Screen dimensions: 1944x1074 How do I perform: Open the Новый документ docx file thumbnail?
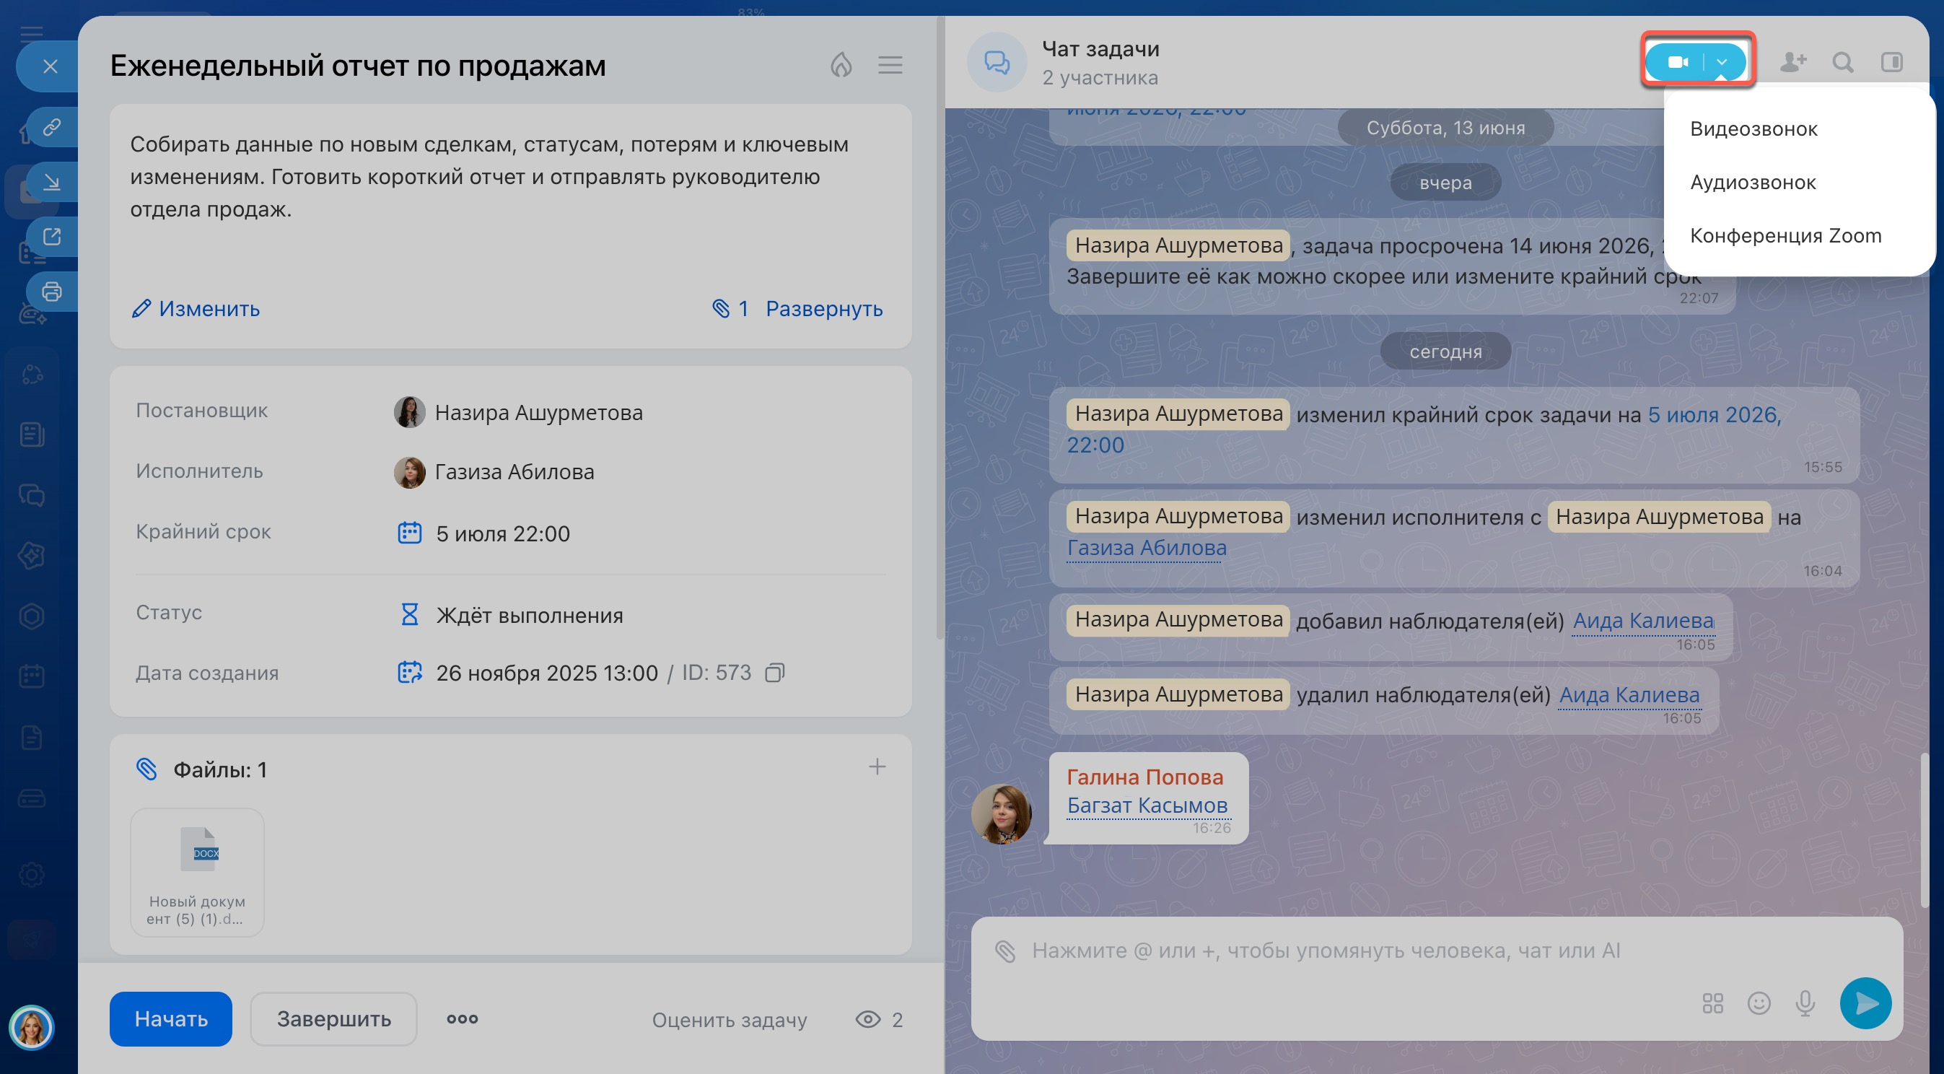pyautogui.click(x=197, y=872)
